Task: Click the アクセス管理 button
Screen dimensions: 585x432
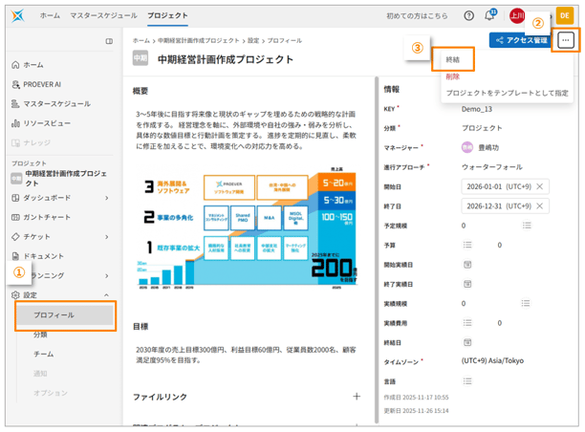Action: pos(520,40)
